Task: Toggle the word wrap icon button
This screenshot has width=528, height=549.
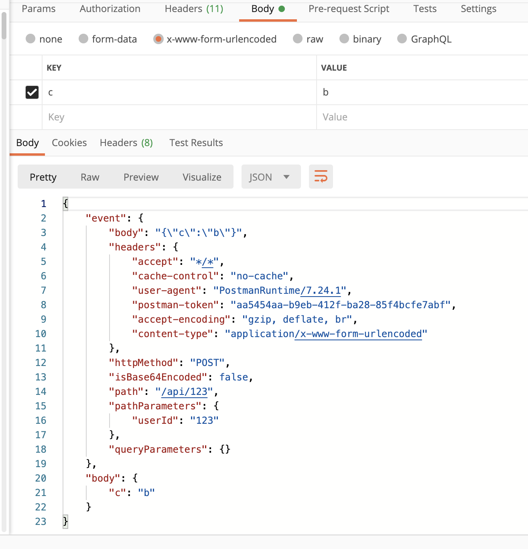Action: 321,177
